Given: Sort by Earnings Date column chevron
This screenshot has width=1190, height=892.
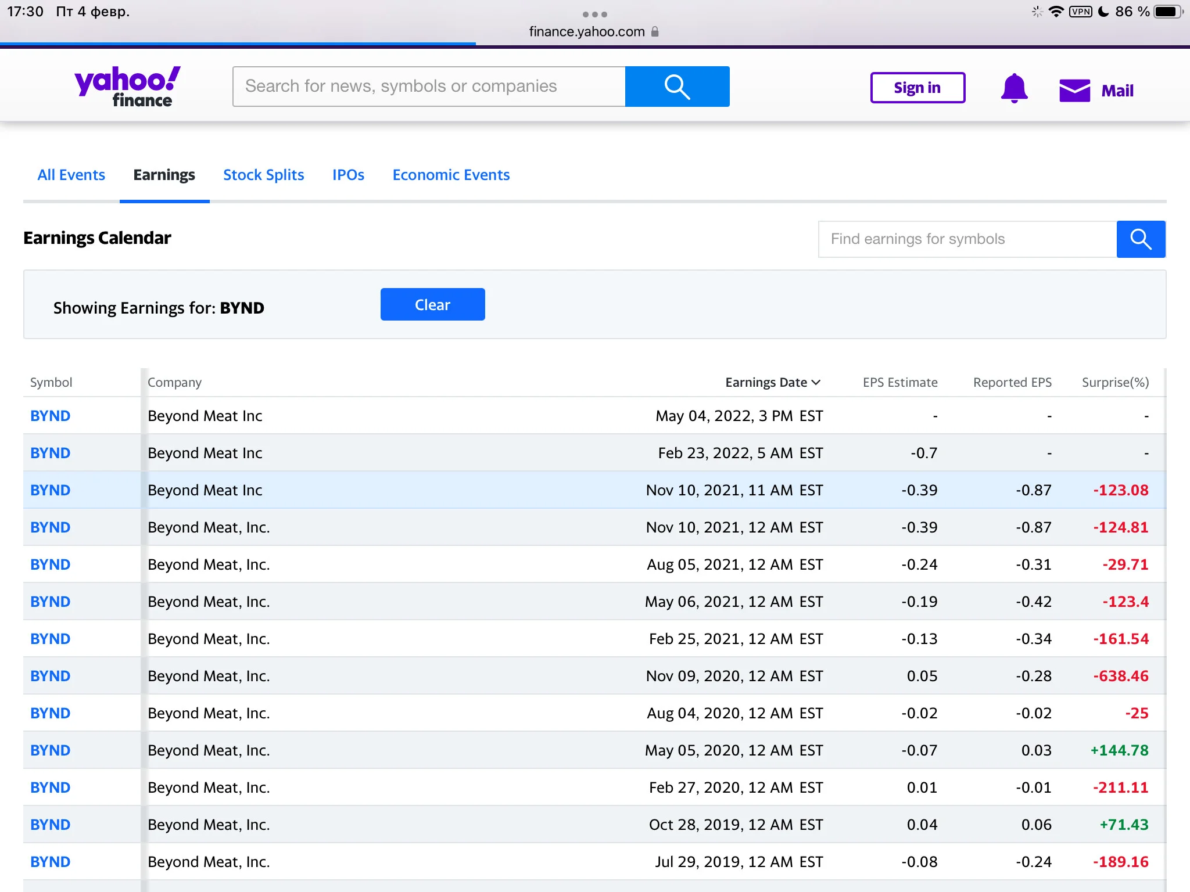Looking at the screenshot, I should (816, 382).
